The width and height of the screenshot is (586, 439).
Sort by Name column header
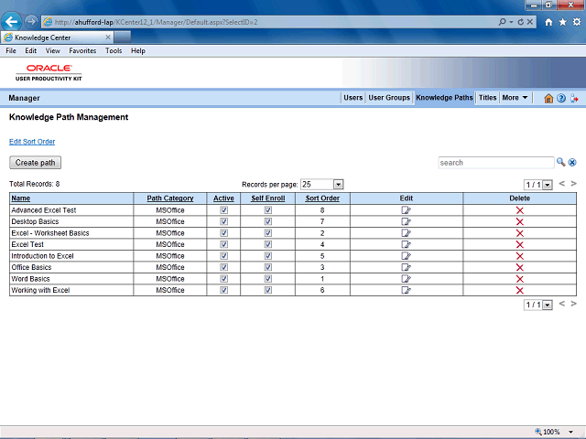(x=20, y=198)
